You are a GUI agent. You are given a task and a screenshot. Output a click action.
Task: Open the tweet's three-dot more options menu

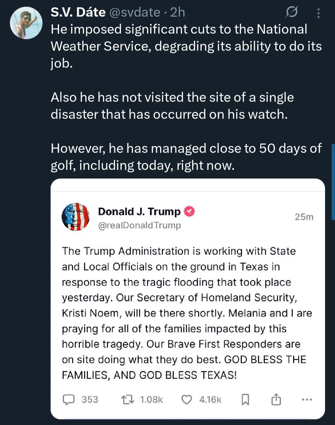pos(318,13)
